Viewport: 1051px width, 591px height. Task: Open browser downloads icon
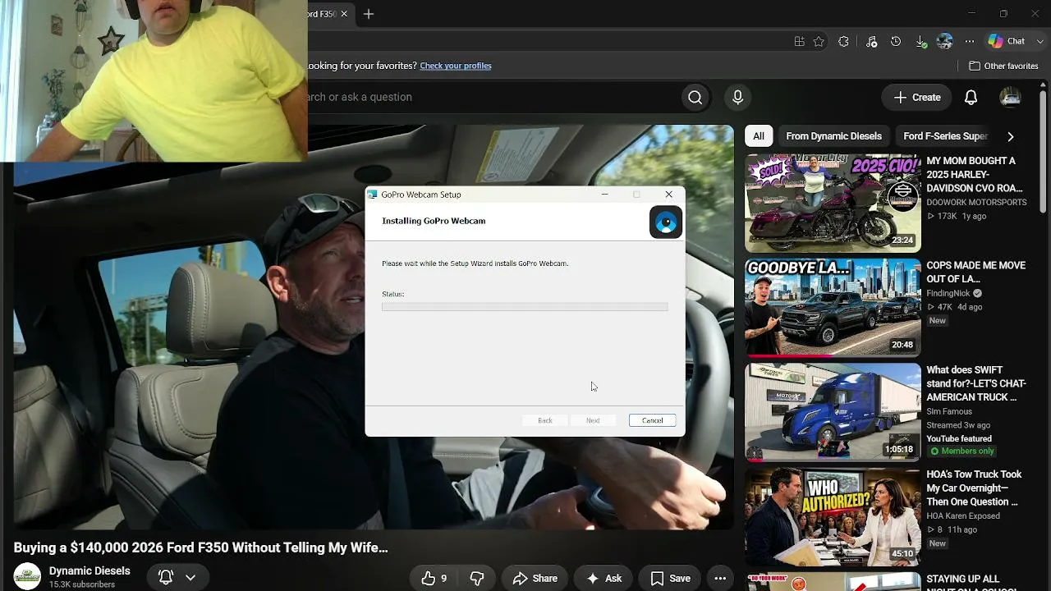[920, 41]
